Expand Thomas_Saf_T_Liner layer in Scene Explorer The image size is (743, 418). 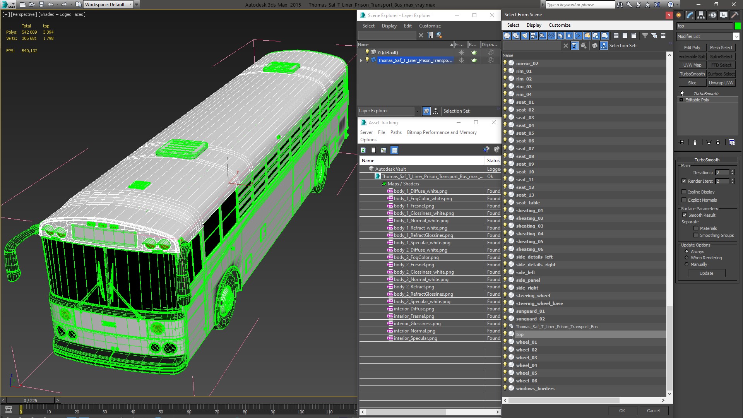361,60
